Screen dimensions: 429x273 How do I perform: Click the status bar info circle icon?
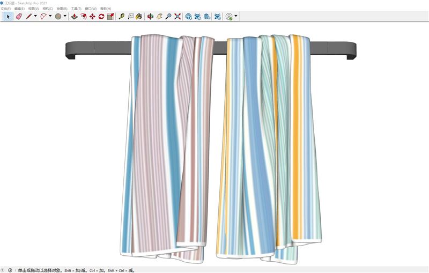pos(10,270)
